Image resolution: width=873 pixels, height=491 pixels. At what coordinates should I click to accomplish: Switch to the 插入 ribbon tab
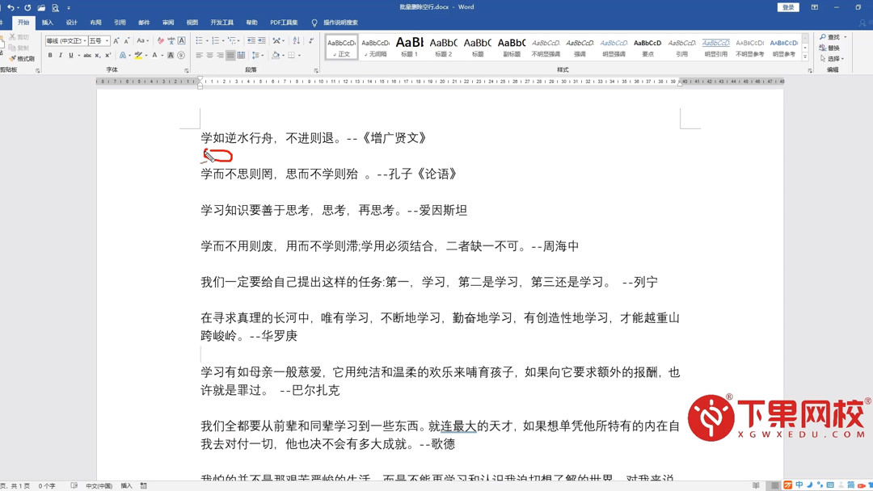47,23
